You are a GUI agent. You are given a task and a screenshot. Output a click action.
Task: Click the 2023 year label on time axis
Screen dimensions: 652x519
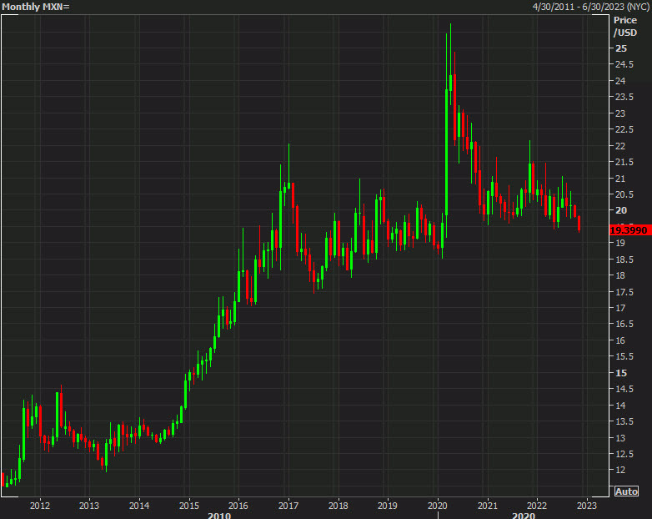pos(587,506)
